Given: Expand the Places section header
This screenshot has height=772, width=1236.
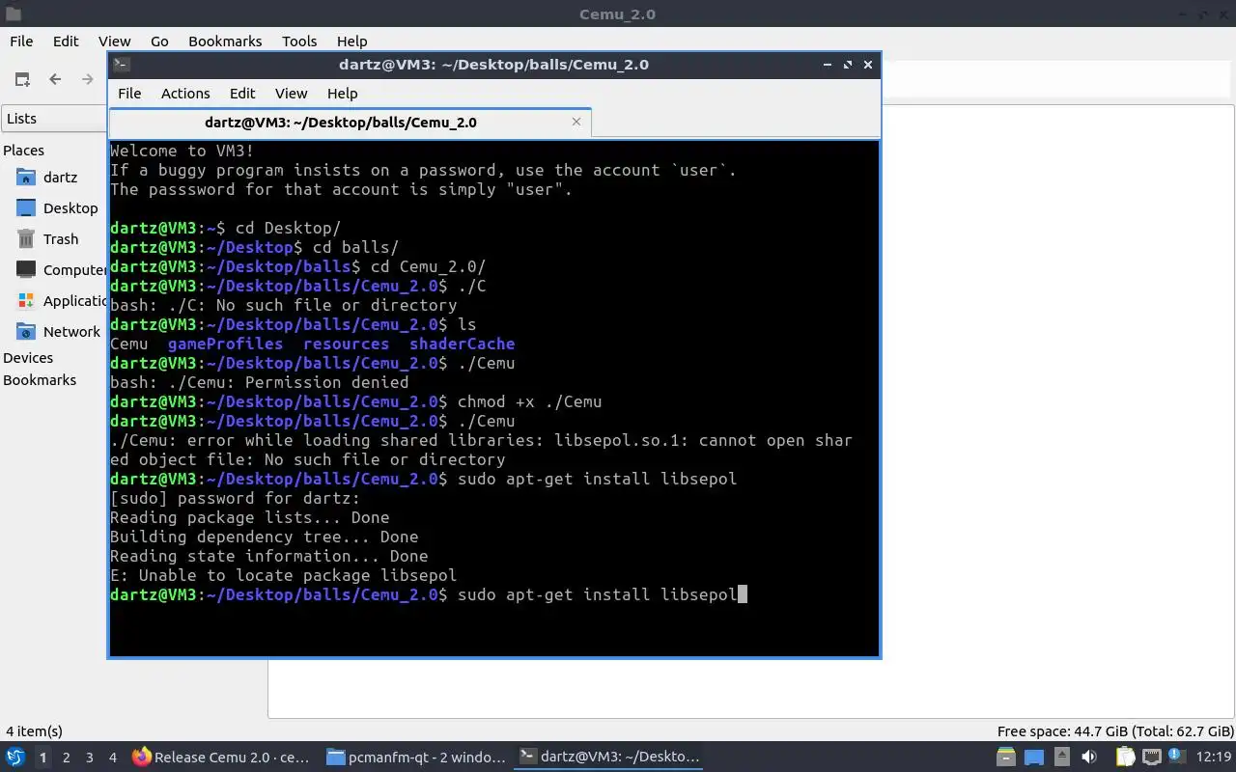Looking at the screenshot, I should (24, 151).
